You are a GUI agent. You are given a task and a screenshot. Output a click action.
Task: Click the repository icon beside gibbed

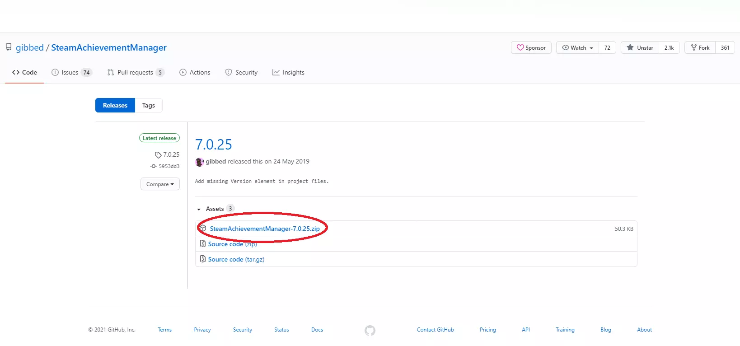[9, 47]
